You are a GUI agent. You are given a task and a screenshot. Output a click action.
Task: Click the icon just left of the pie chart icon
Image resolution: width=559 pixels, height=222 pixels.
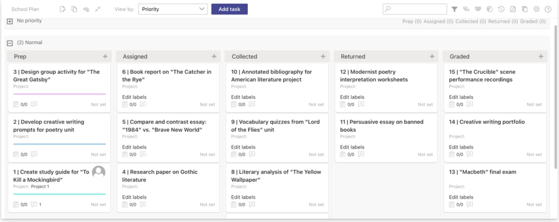pos(478,9)
